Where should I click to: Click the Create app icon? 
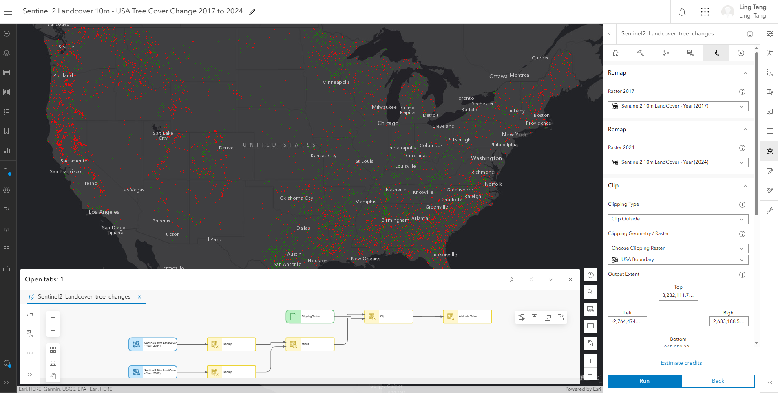pyautogui.click(x=7, y=249)
